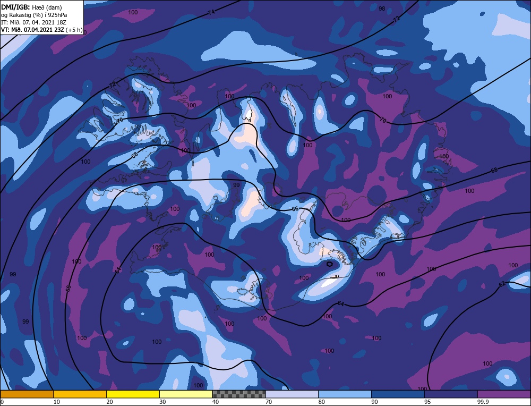
Task: Click the "og Rakastig (%) í 925hPa" line
Action: click(34, 15)
